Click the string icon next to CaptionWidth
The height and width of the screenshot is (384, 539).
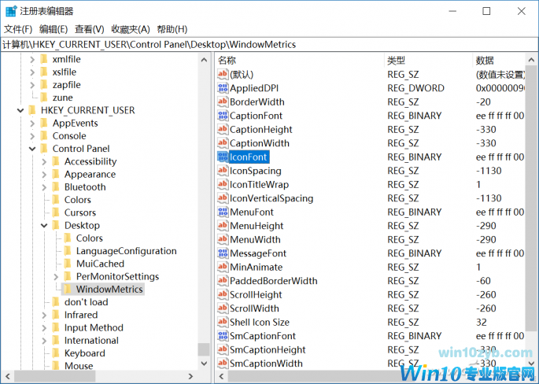click(223, 143)
